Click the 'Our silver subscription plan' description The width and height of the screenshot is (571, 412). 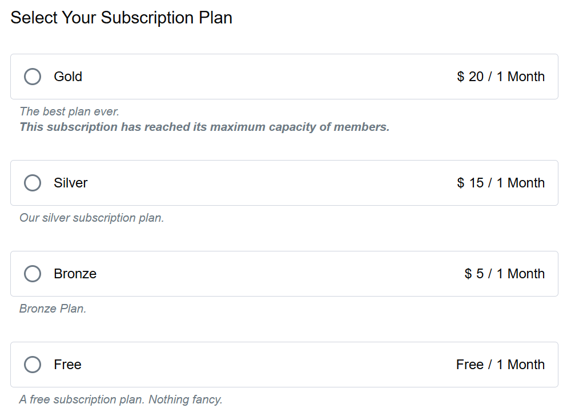click(x=91, y=218)
